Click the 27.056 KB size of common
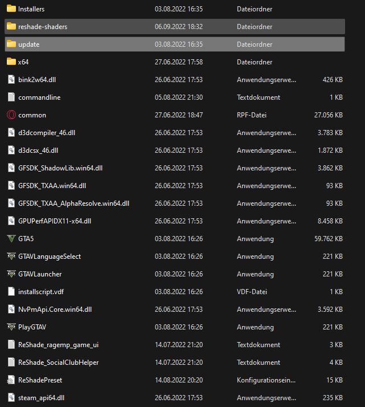The height and width of the screenshot is (407, 365). pos(329,115)
